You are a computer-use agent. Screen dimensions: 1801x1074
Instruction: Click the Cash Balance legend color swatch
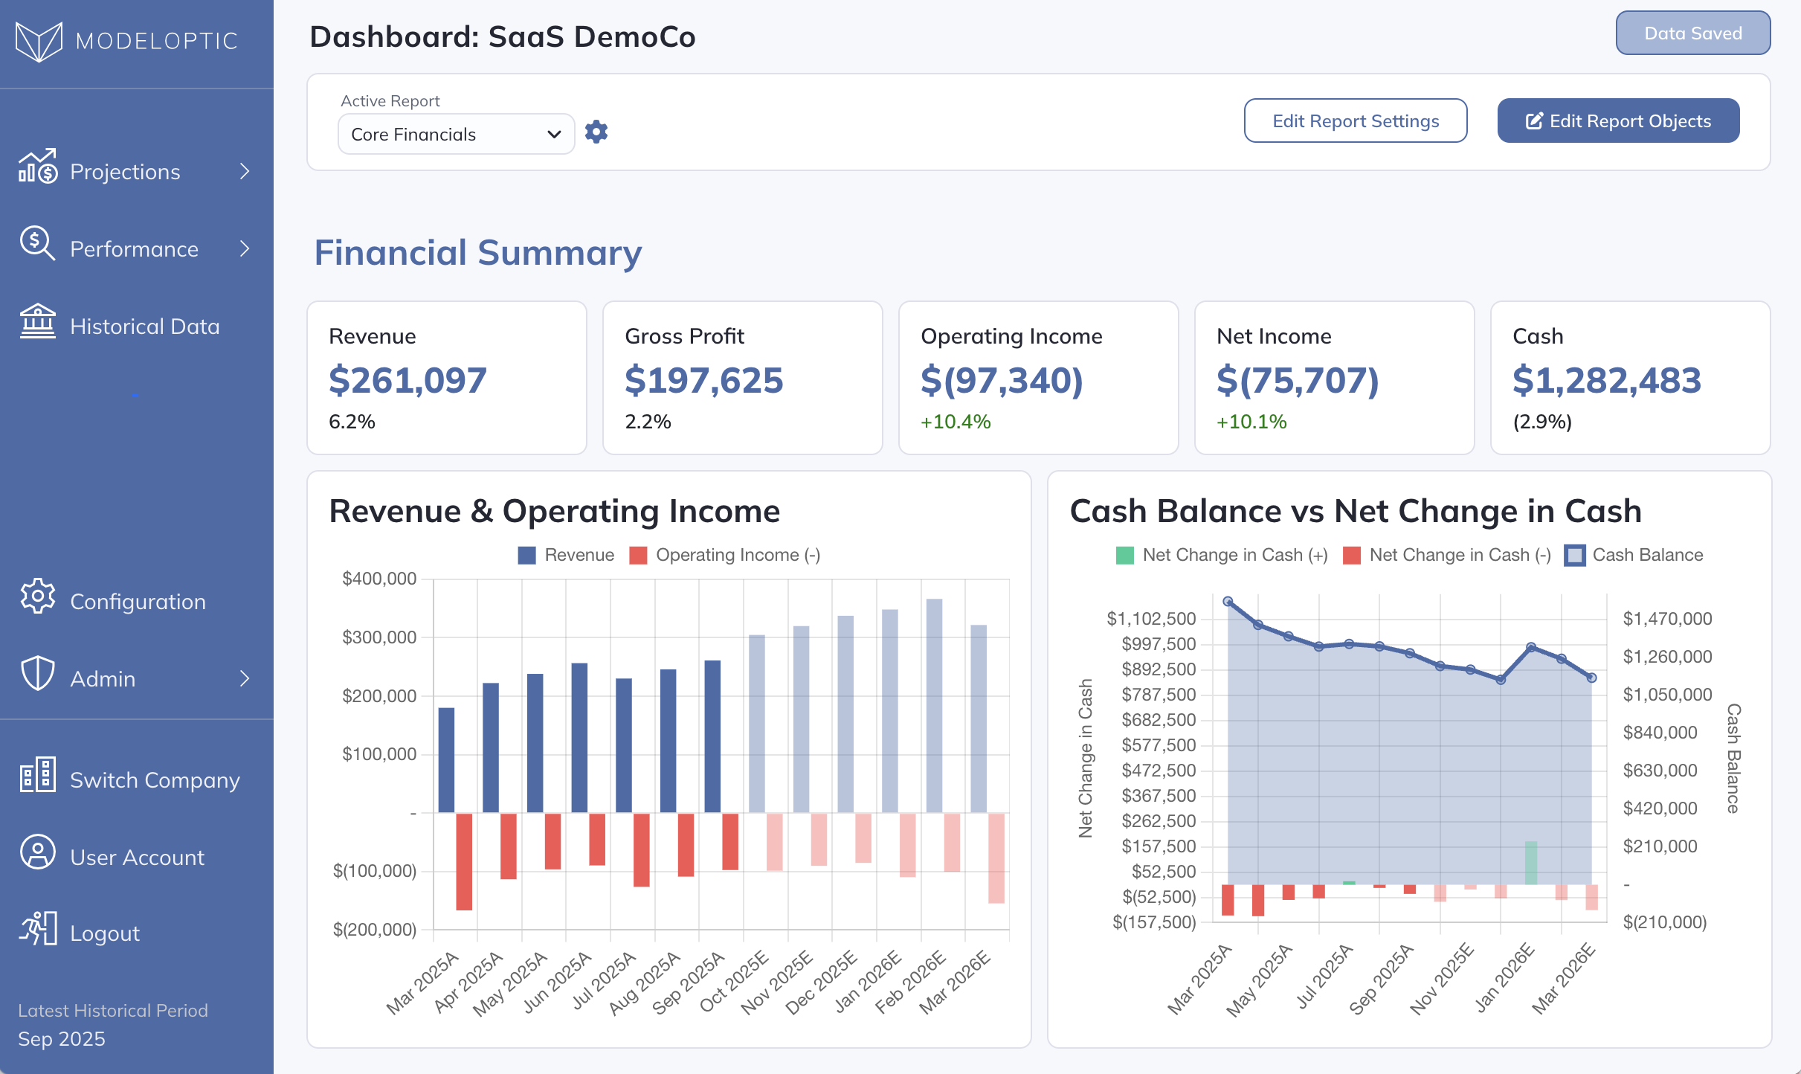(x=1574, y=556)
